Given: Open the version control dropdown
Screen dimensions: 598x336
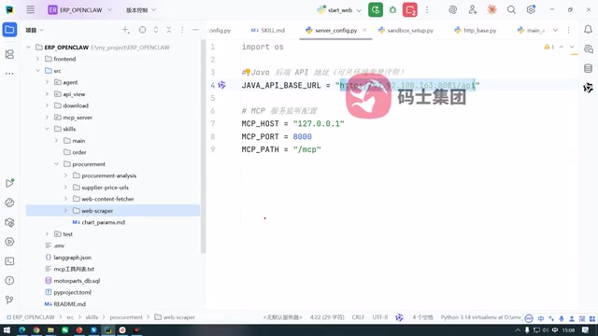Looking at the screenshot, I should 141,10.
